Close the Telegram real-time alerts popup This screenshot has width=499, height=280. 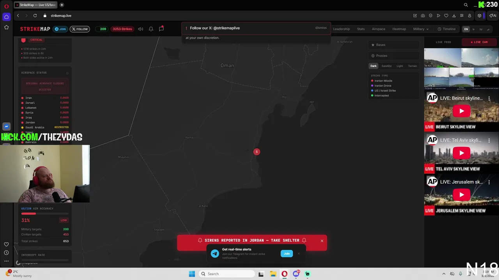(x=299, y=254)
